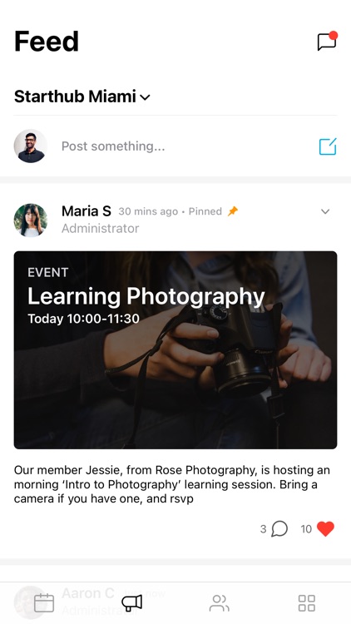Expand Maria S post options chevron

coord(325,211)
